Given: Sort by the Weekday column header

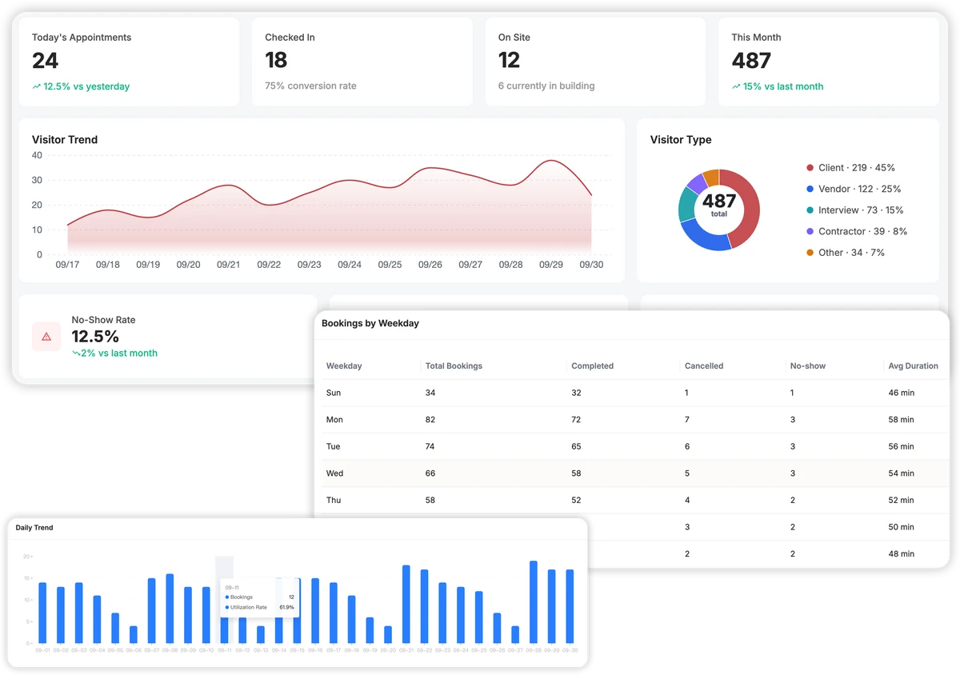Looking at the screenshot, I should click(344, 365).
